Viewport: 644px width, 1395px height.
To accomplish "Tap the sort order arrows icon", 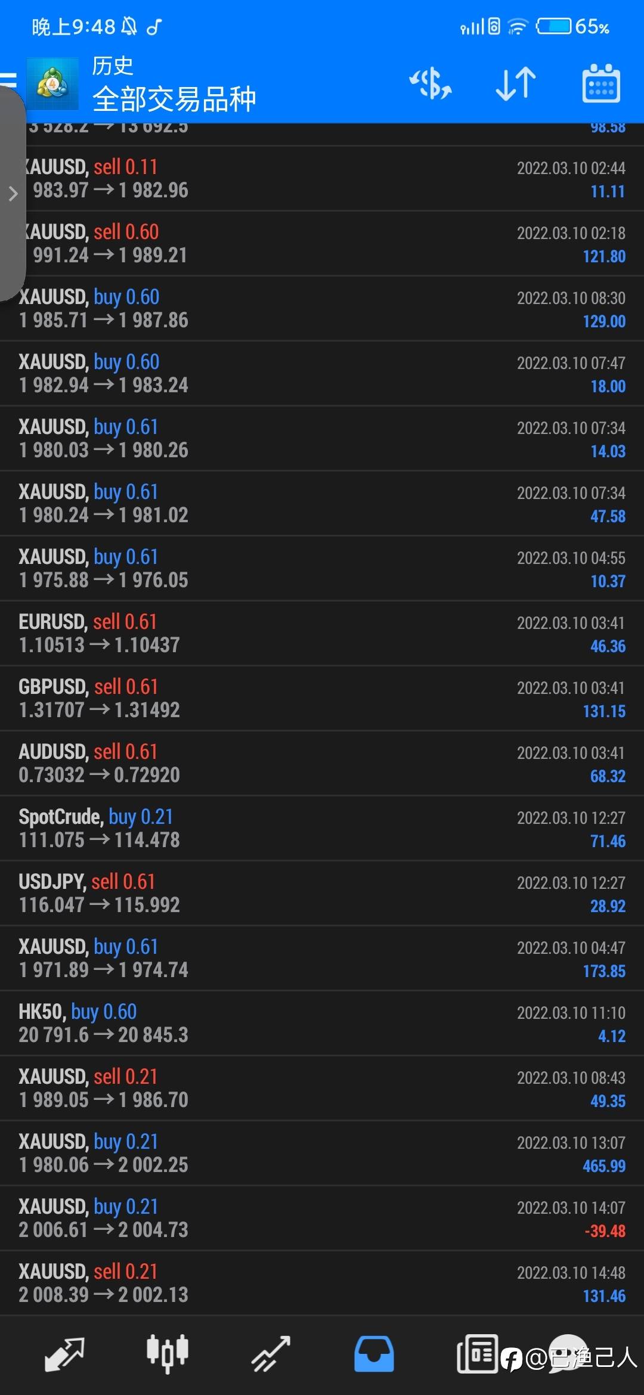I will pyautogui.click(x=516, y=84).
